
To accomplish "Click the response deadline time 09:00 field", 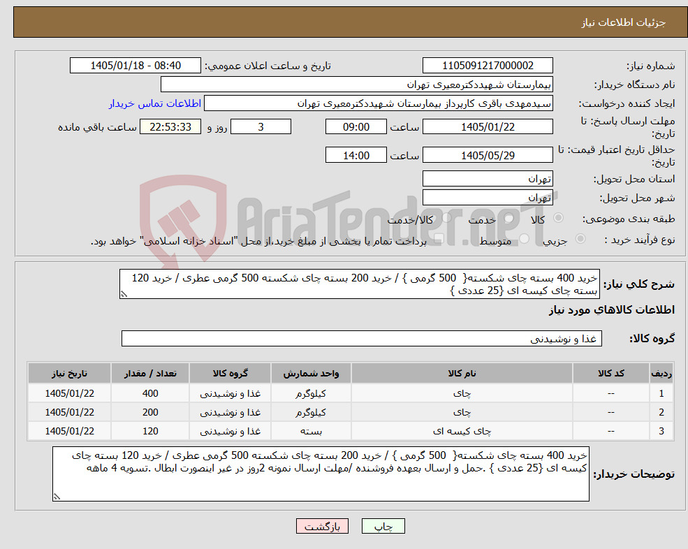I will 356,127.
